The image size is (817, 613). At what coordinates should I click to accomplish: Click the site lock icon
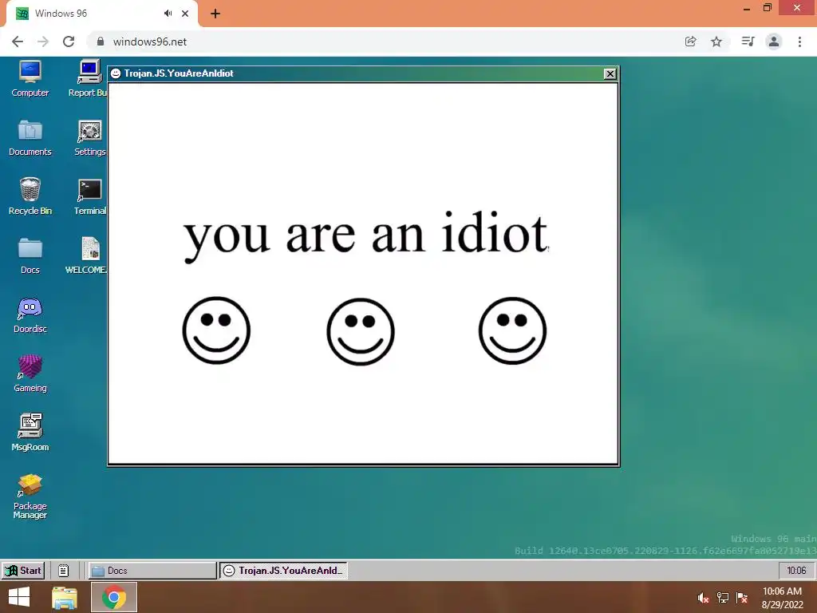[101, 42]
